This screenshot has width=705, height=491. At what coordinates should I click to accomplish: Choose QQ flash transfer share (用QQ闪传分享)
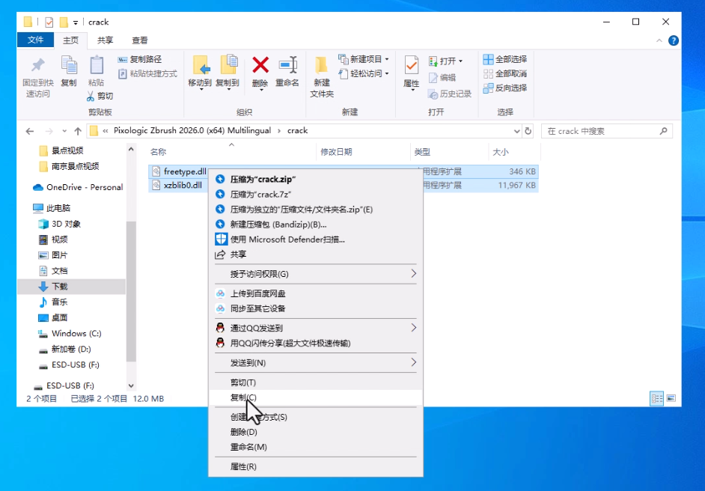click(316, 343)
